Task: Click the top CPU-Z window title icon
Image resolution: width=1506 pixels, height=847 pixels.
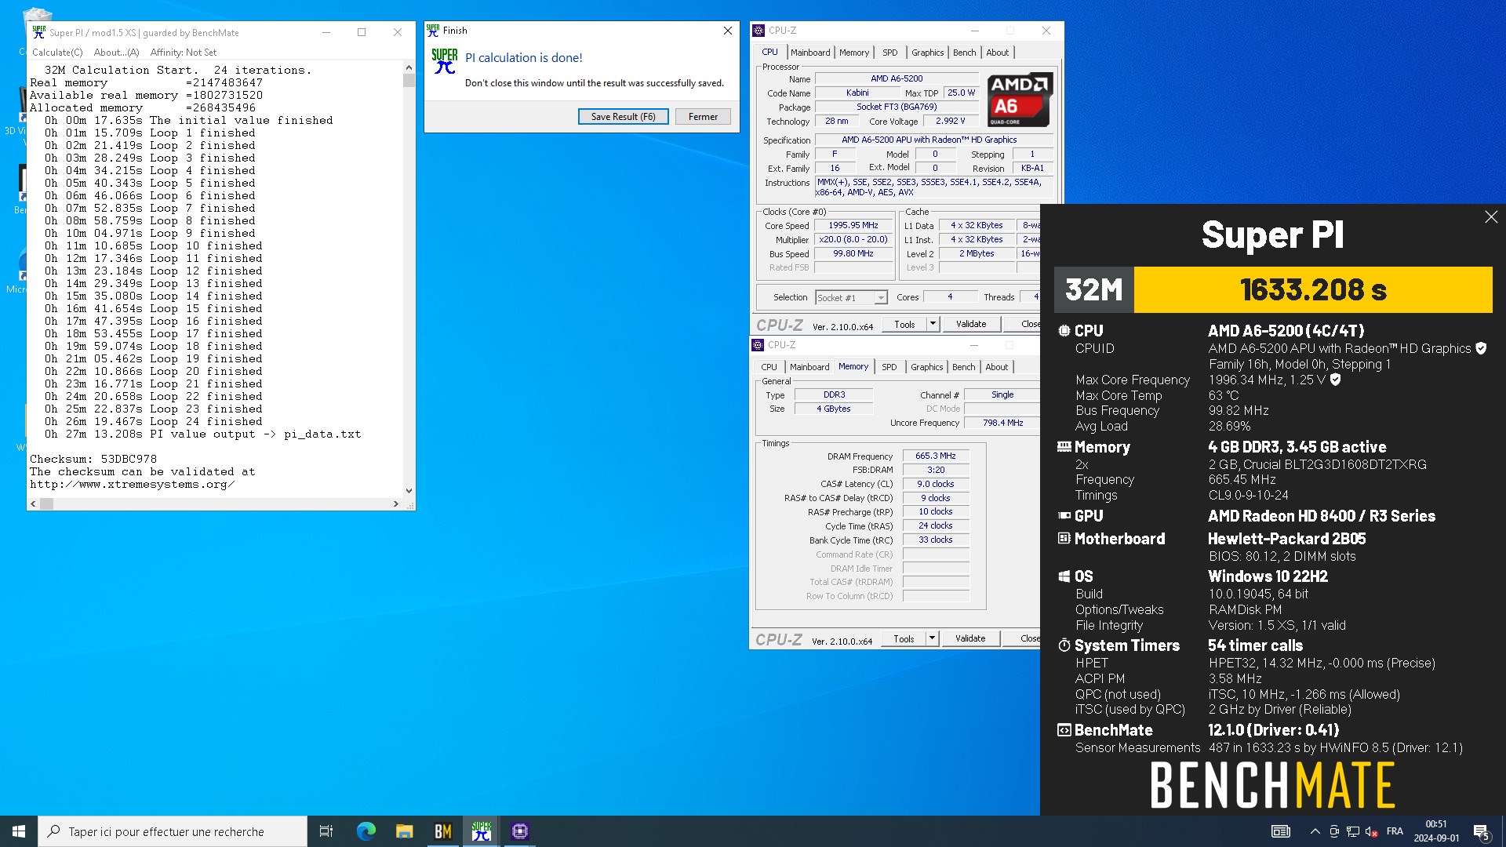Action: pos(758,31)
